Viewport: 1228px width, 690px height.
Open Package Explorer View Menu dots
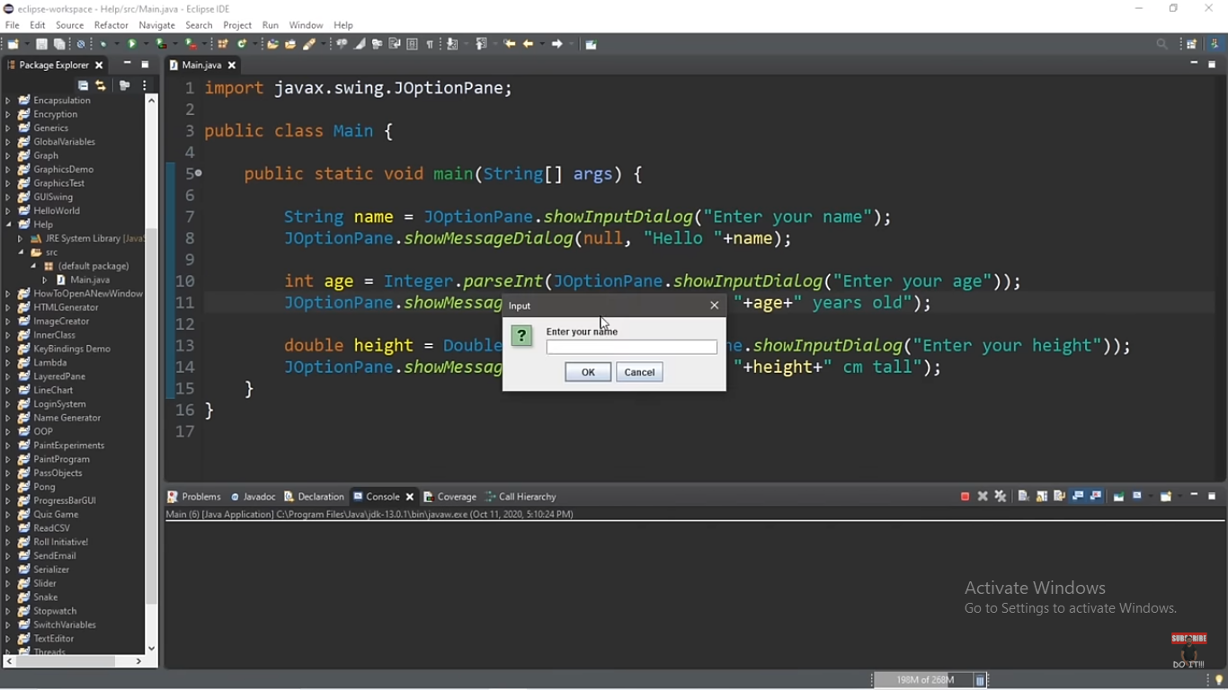[145, 85]
